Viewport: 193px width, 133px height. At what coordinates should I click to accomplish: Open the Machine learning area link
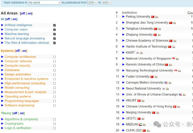[17, 34]
